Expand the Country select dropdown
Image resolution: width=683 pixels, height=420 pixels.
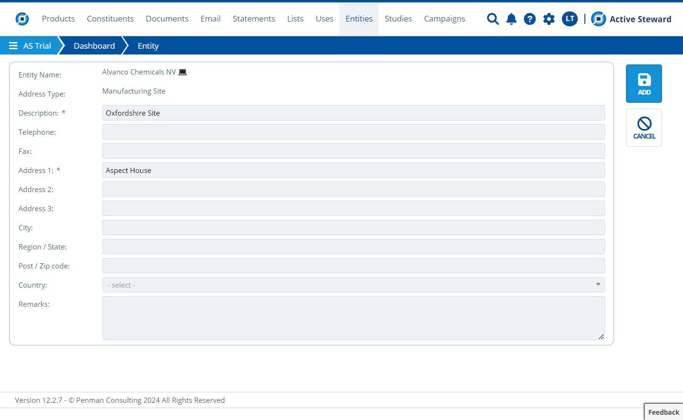353,285
